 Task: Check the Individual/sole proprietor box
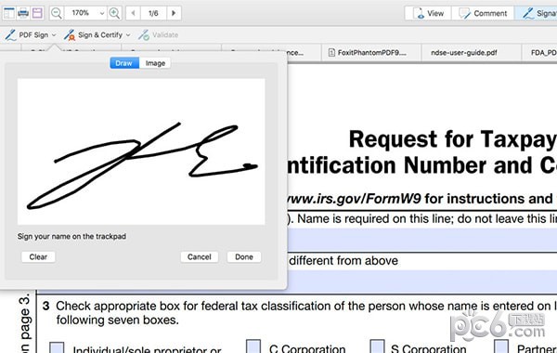pos(57,347)
